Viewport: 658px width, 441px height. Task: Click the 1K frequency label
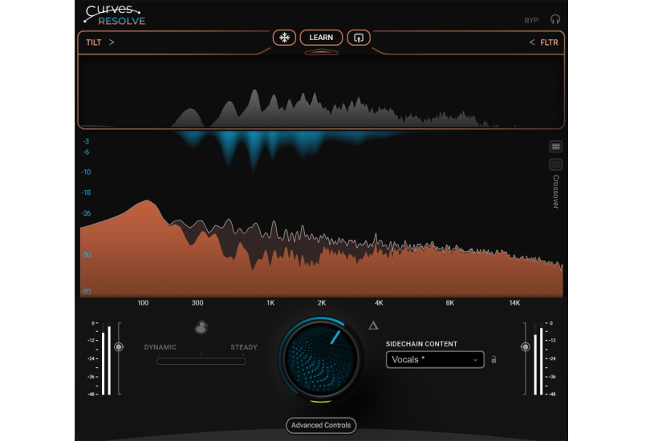[x=270, y=302]
